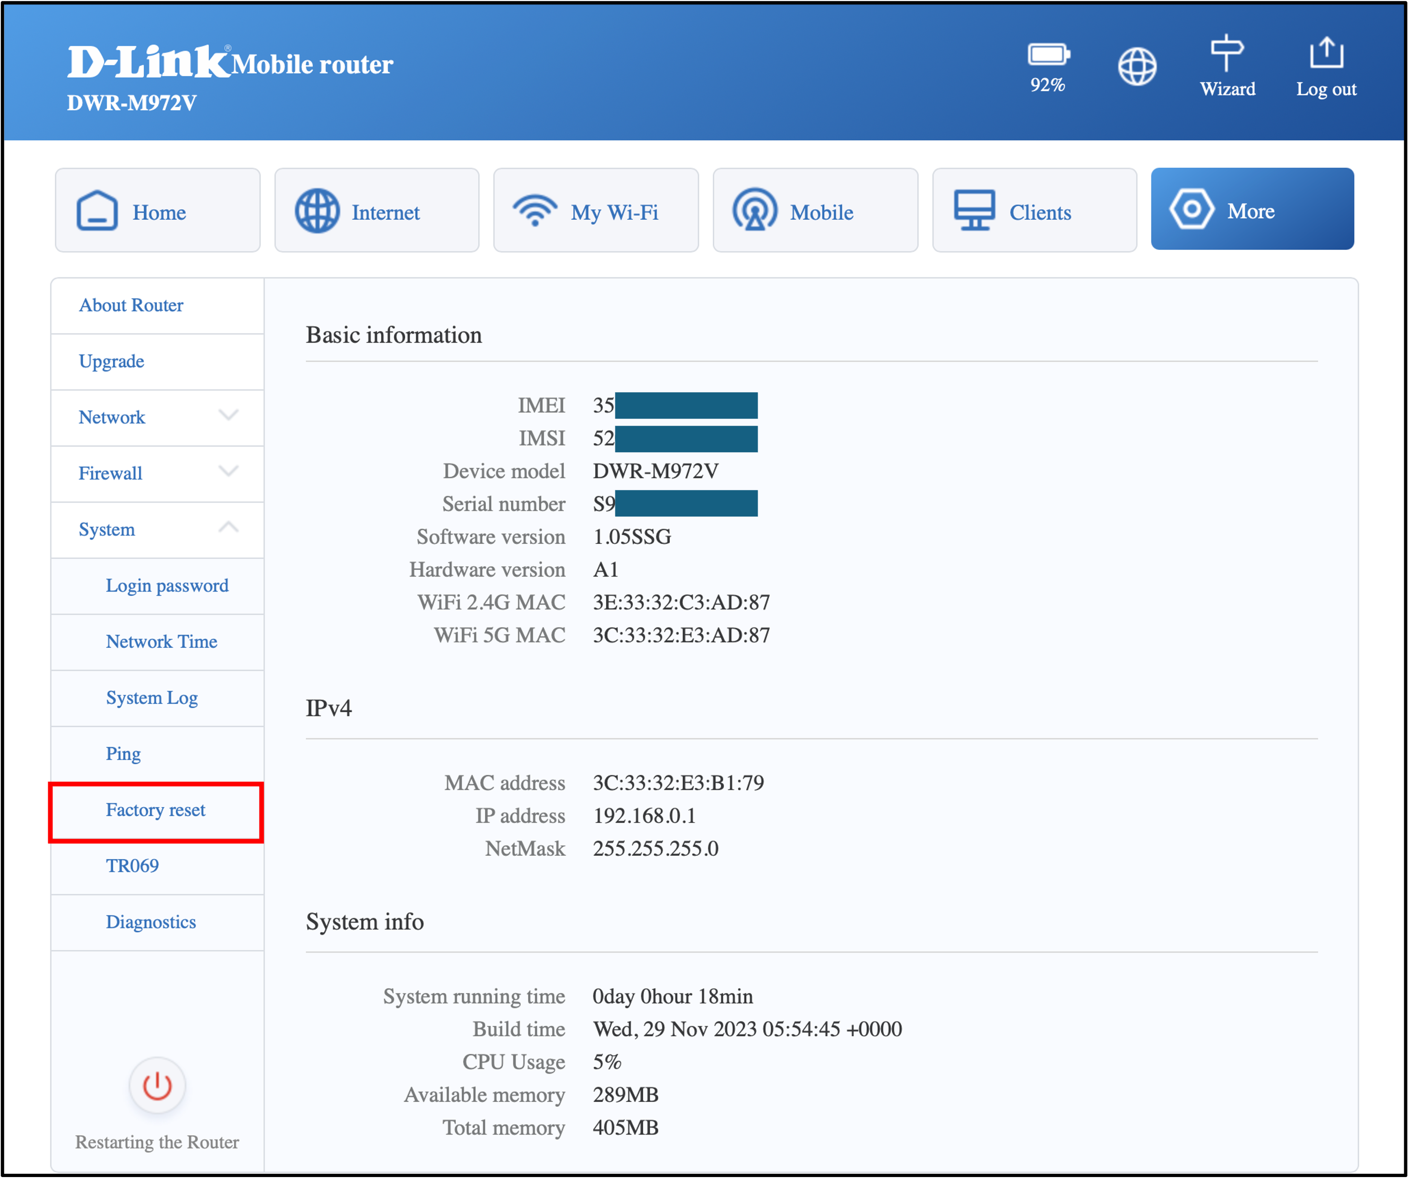Open the Ping tool page
Image resolution: width=1408 pixels, height=1178 pixels.
(x=157, y=754)
